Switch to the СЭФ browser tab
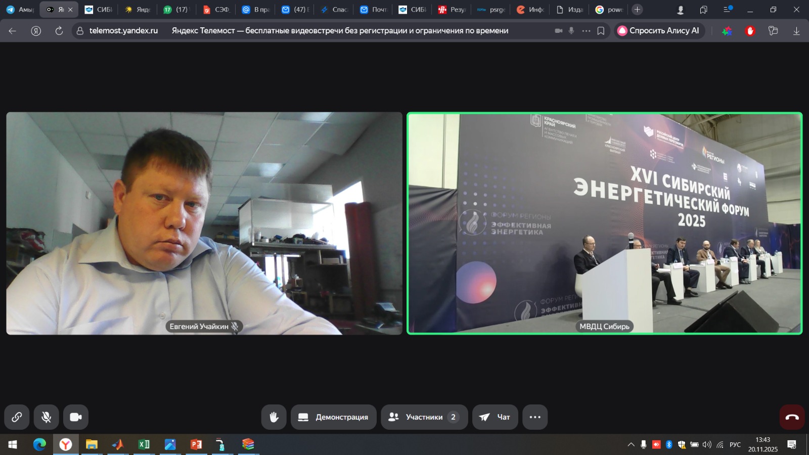 click(x=216, y=10)
